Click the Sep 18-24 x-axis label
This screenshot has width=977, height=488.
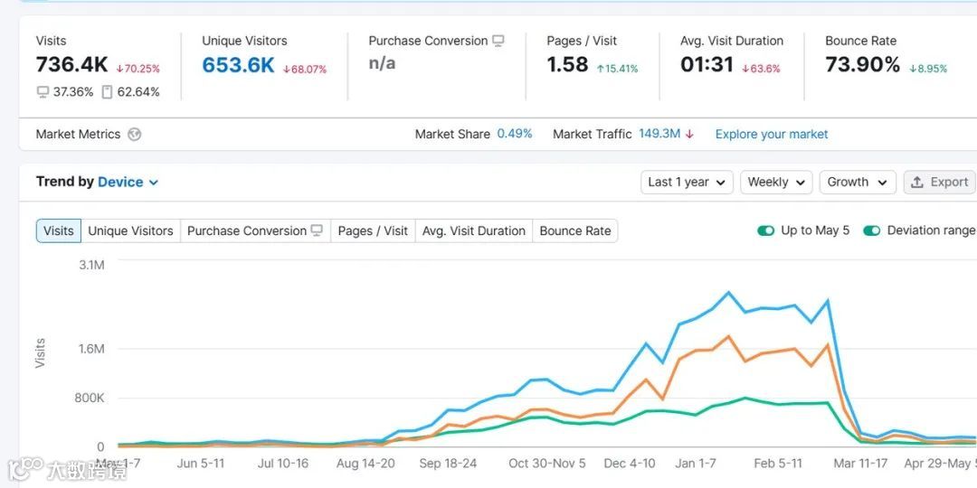tap(448, 464)
